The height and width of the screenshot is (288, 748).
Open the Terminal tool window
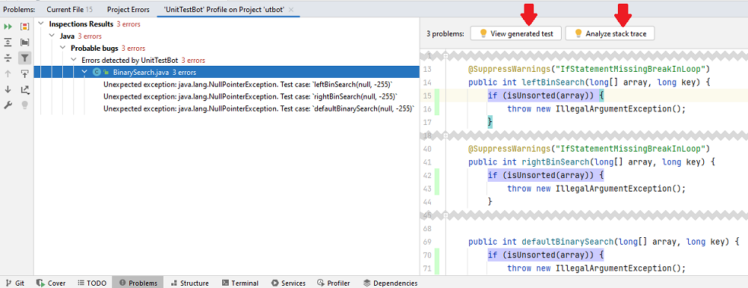(241, 284)
